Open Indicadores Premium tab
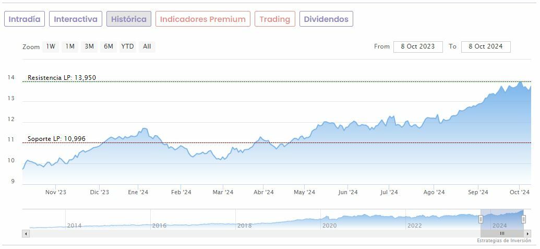This screenshot has height=249, width=540. click(x=202, y=19)
